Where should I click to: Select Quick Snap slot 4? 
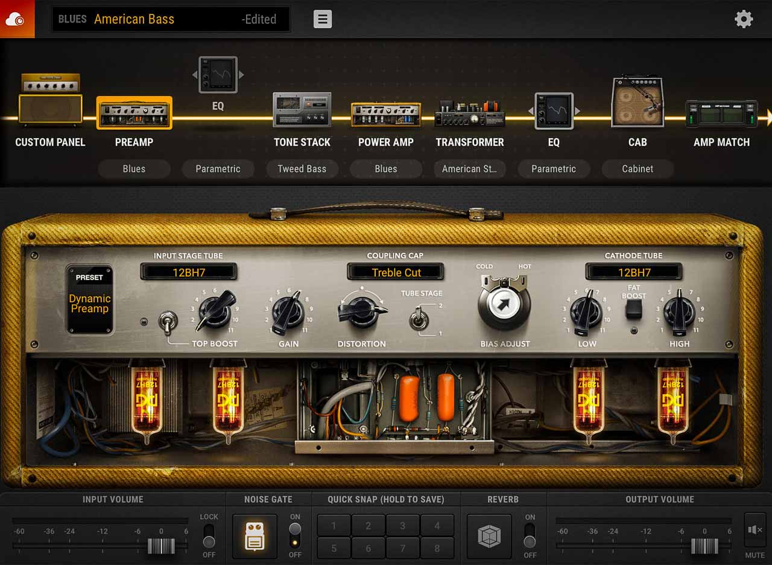(x=437, y=525)
